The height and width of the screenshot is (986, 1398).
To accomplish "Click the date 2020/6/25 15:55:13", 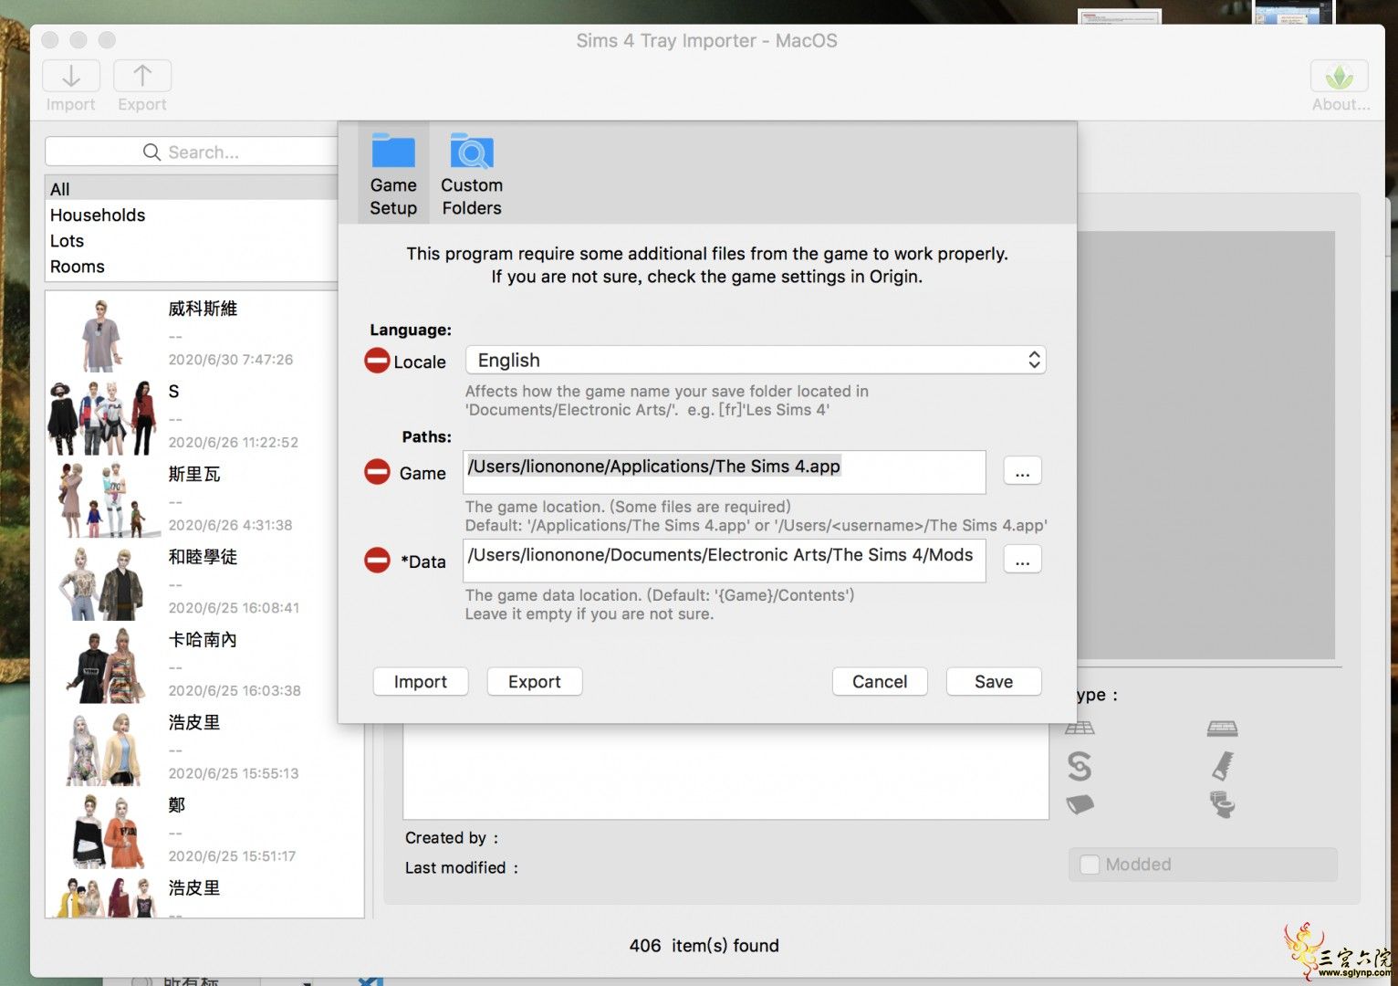I will click(x=234, y=773).
